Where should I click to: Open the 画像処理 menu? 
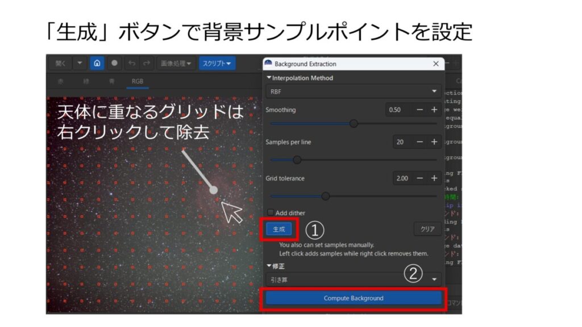(x=176, y=64)
